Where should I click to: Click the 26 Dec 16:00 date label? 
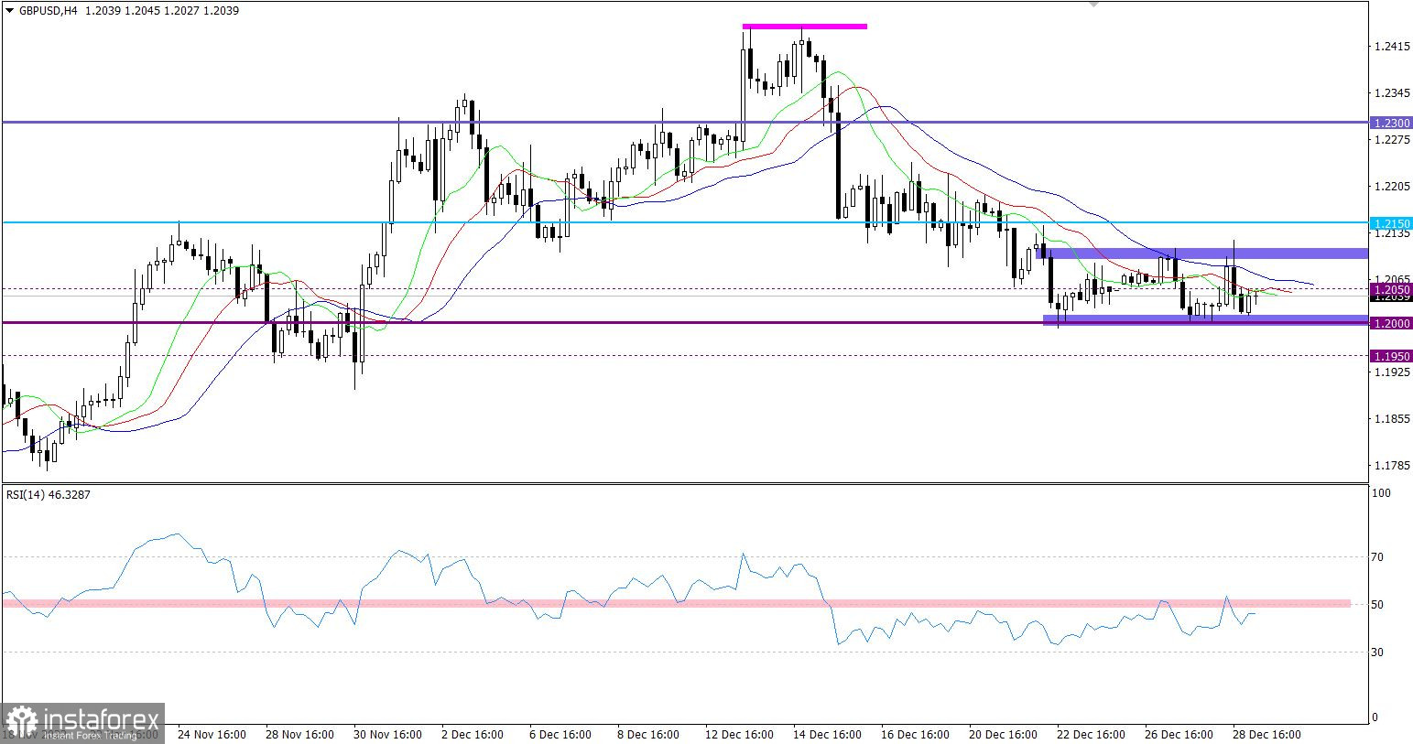1179,734
